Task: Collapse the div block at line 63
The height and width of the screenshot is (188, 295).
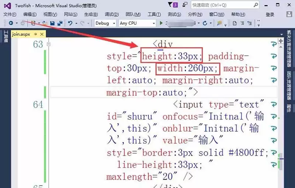Action: (49, 44)
